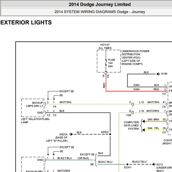Select the SZ923 splice dot

110,134
